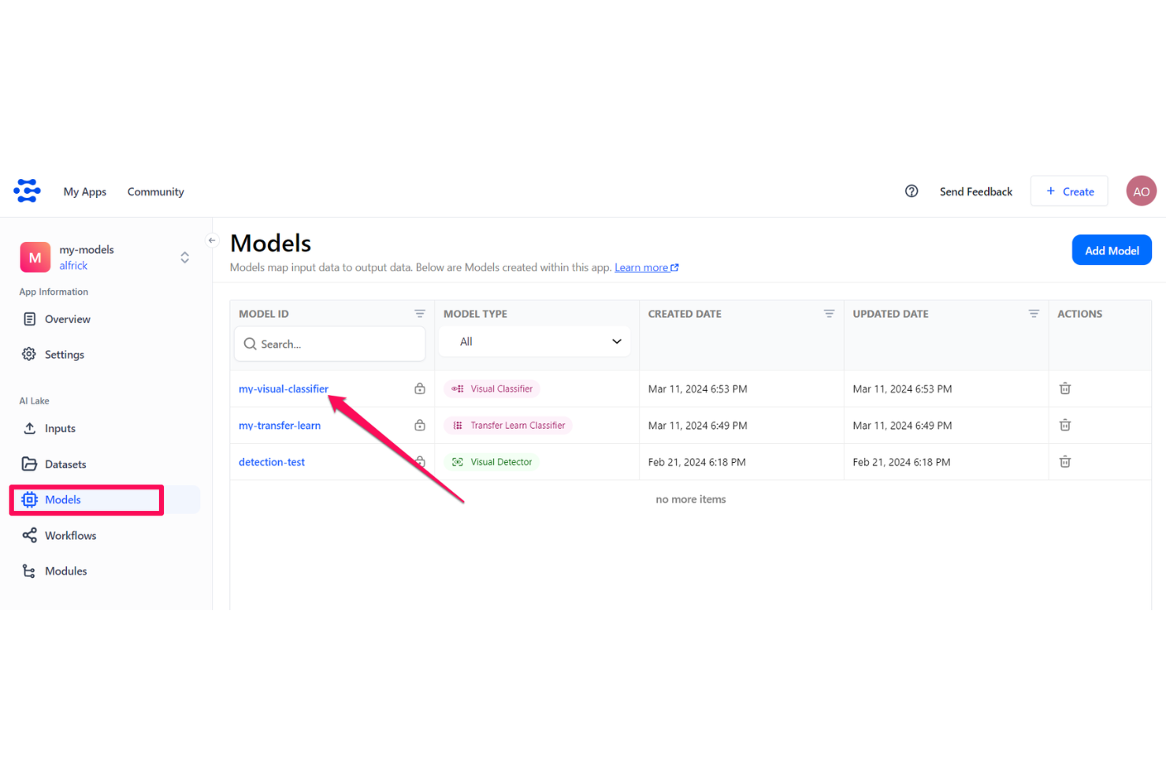The width and height of the screenshot is (1166, 778).
Task: Click the Add Model button
Action: click(x=1111, y=251)
